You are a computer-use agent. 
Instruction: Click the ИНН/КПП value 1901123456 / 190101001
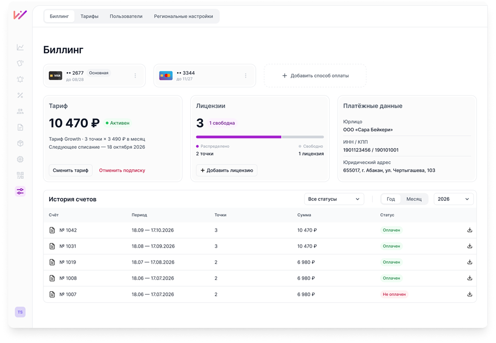pyautogui.click(x=371, y=150)
